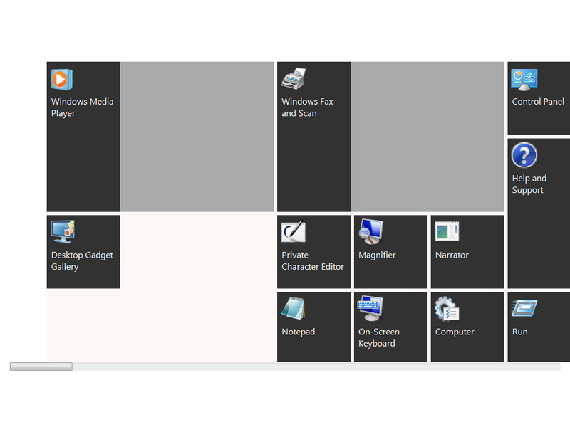Image resolution: width=570 pixels, height=427 pixels.
Task: Click the 'Magnifier' label text
Action: click(377, 255)
